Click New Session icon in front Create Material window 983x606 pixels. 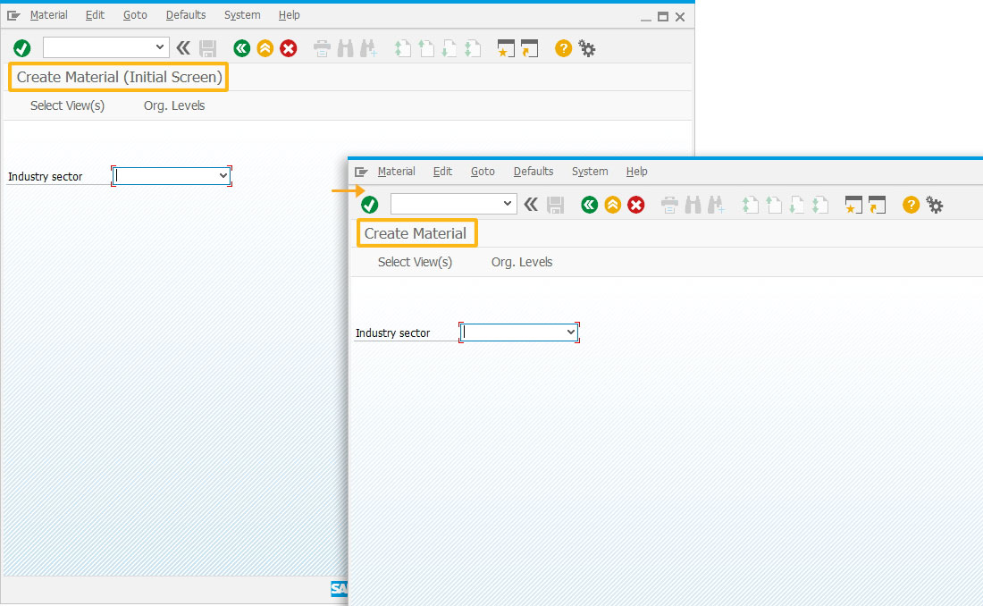coord(853,205)
